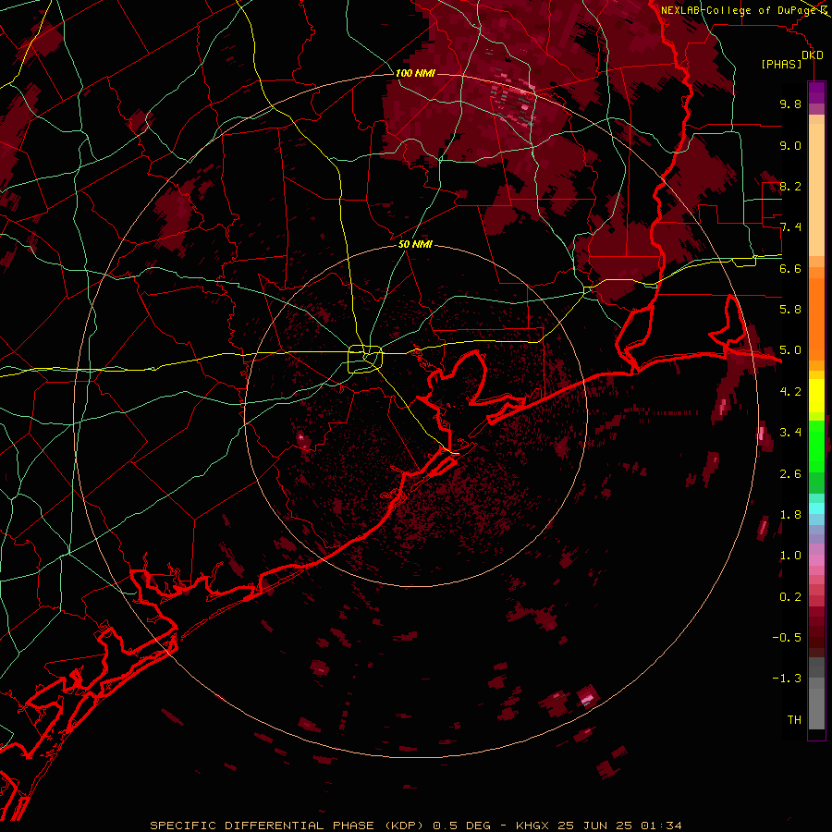Click the KHGX station identifier

[533, 826]
